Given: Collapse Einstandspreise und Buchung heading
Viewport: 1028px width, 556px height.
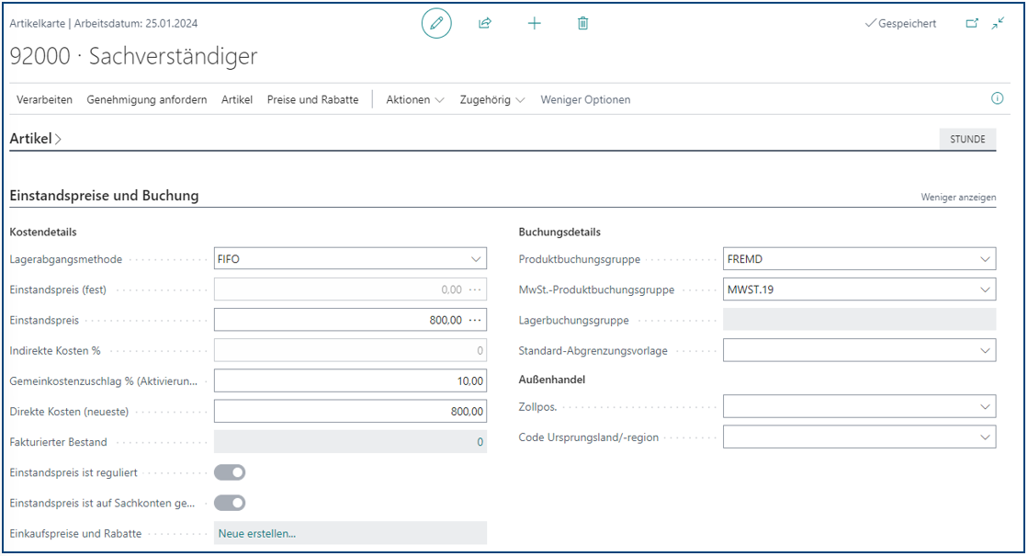Looking at the screenshot, I should [104, 196].
